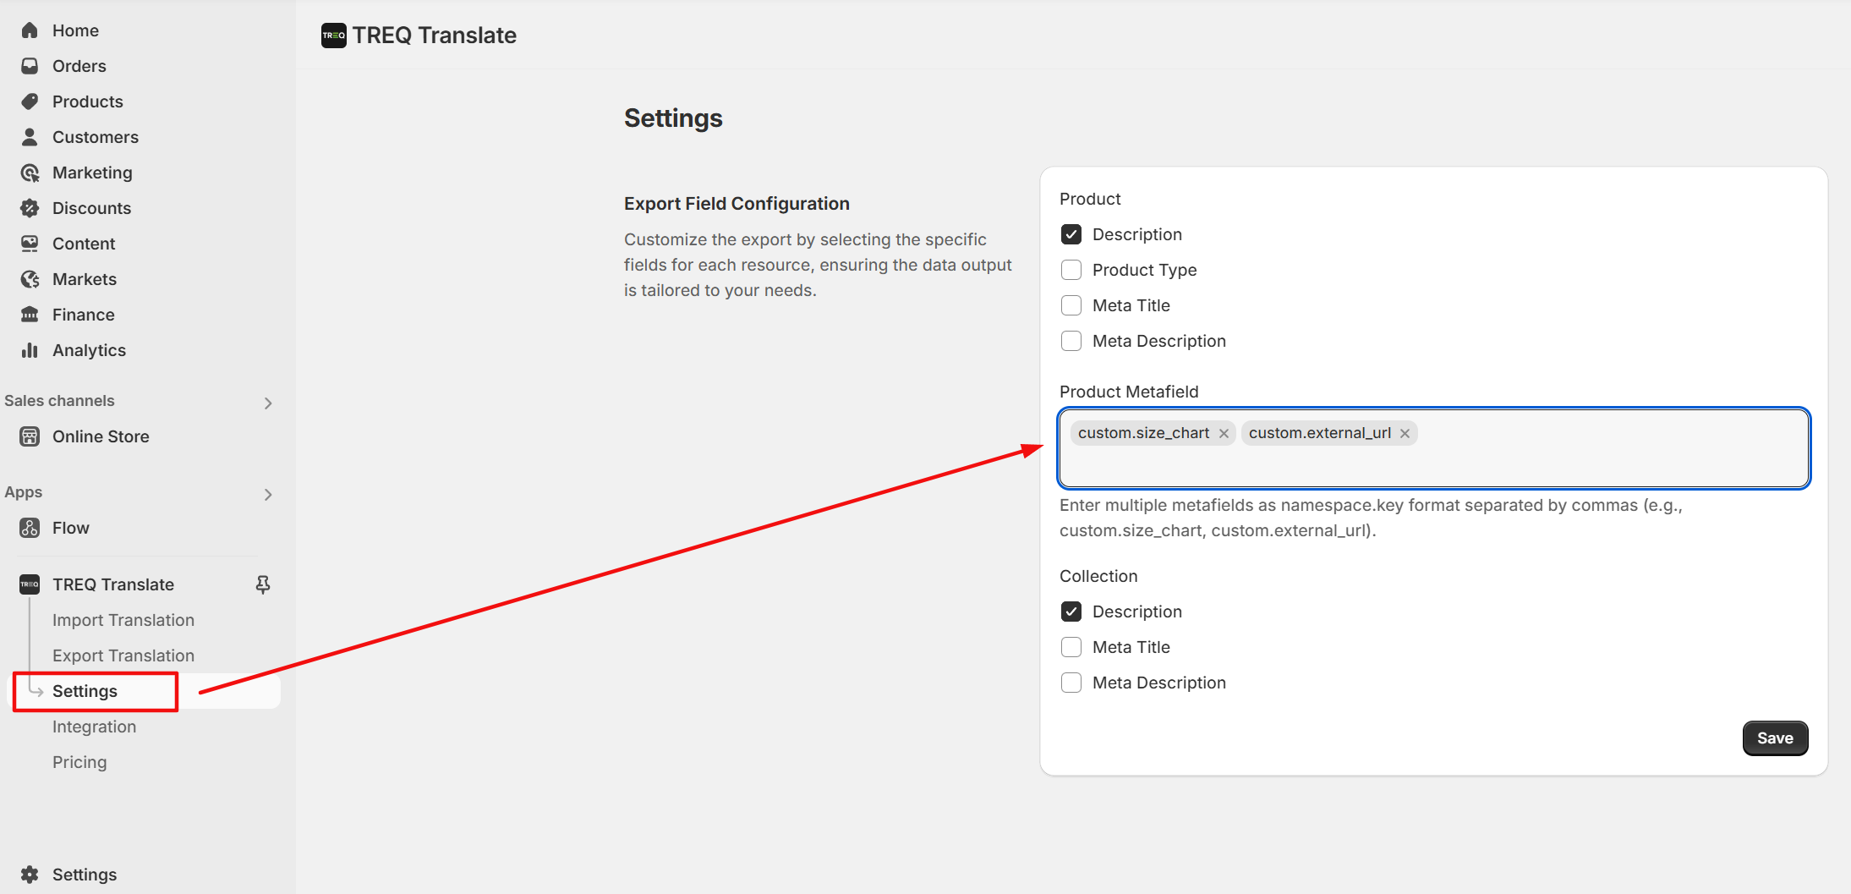Open Discounts label in sidebar
This screenshot has width=1851, height=894.
point(91,208)
